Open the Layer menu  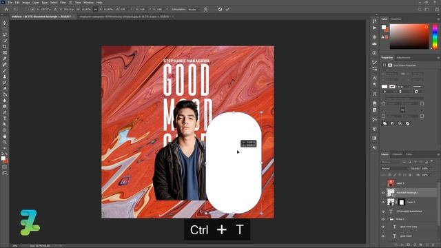coord(36,3)
